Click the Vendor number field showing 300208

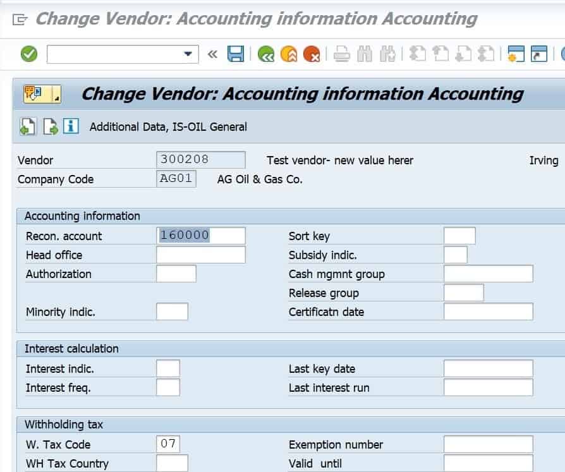click(200, 159)
